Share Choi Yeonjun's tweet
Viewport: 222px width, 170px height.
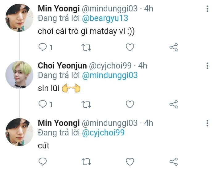click(x=174, y=104)
